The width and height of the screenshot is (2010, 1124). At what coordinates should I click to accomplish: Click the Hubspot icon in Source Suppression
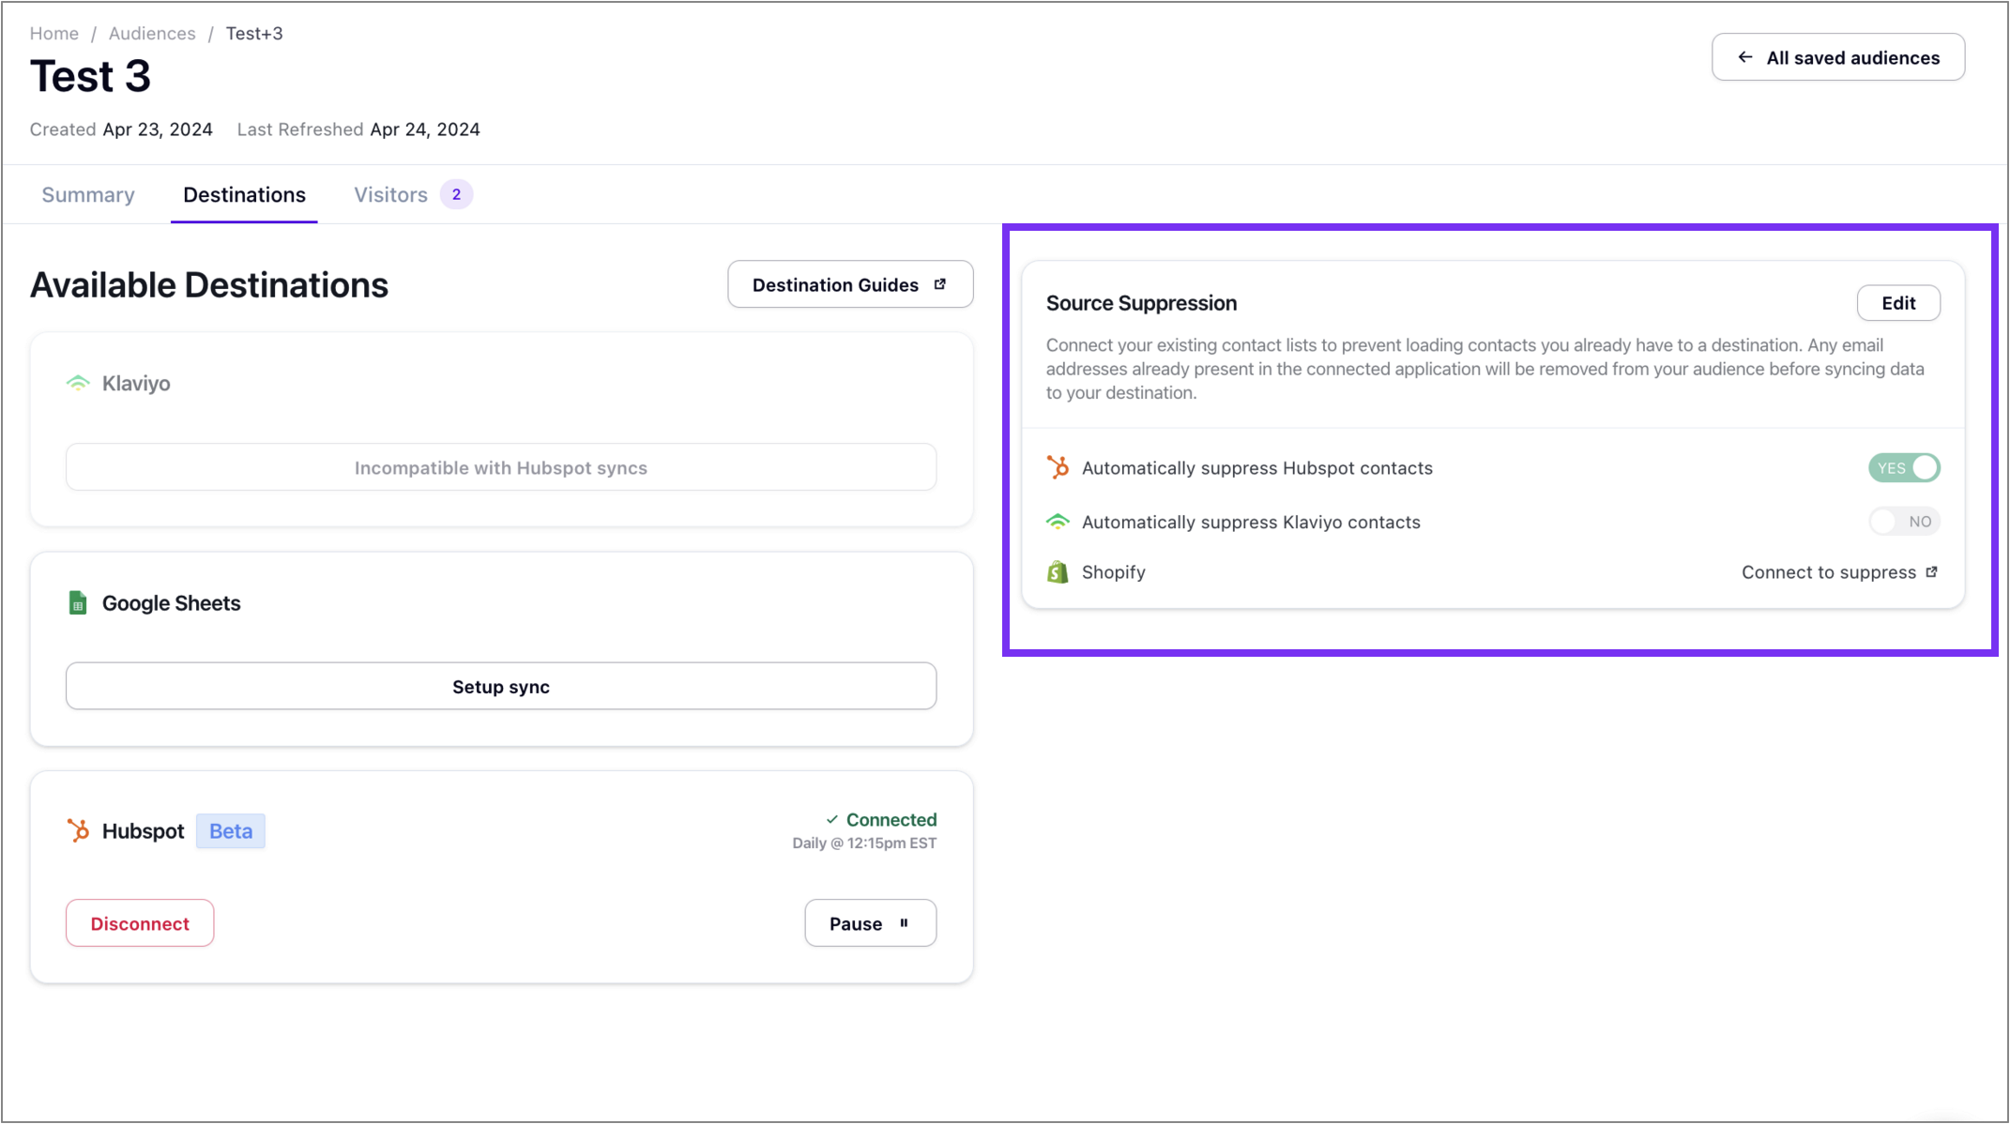[x=1058, y=467]
